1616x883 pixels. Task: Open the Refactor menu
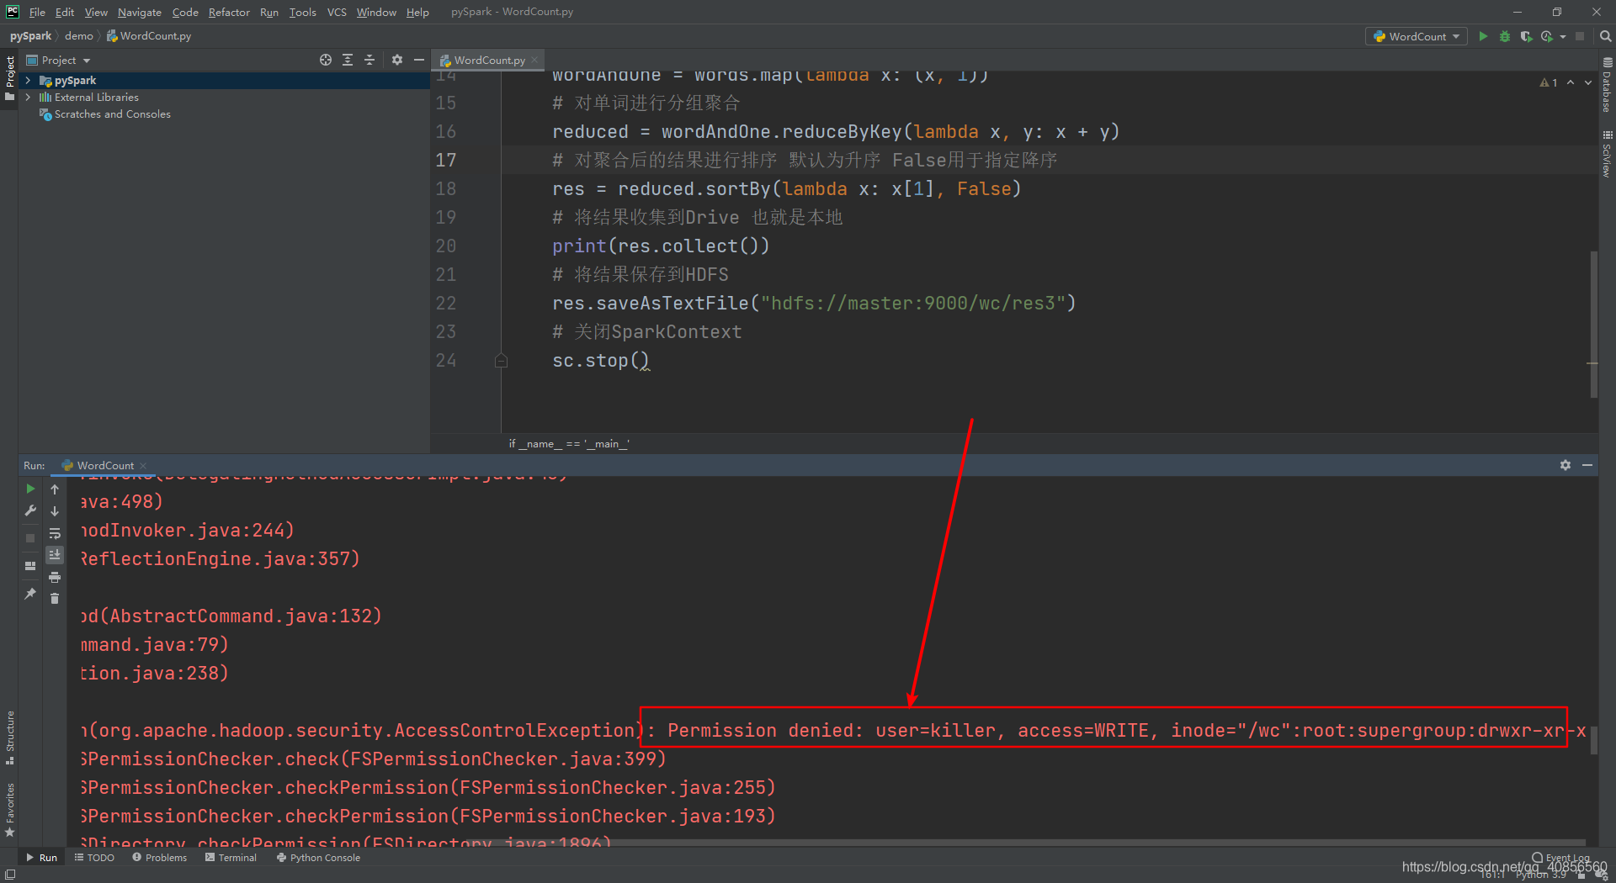(x=229, y=12)
